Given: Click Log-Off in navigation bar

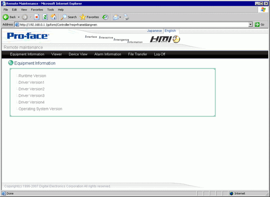Looking at the screenshot, I should [x=159, y=54].
